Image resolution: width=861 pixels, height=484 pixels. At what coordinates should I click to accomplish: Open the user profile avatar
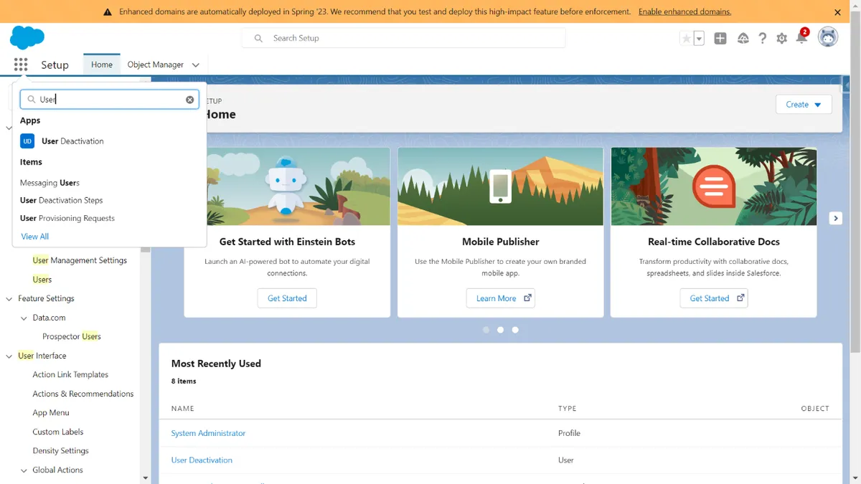(x=828, y=37)
